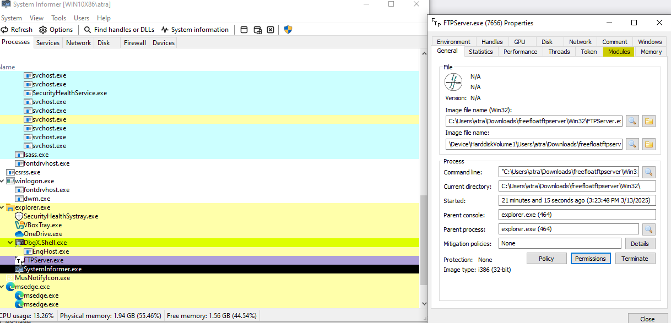Open the Performance tab in Properties

521,52
